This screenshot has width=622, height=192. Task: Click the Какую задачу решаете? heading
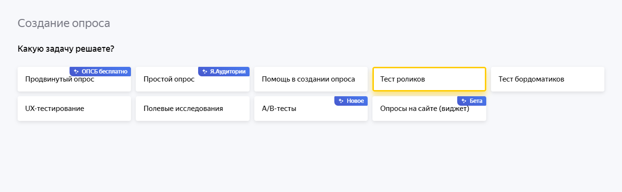(66, 49)
